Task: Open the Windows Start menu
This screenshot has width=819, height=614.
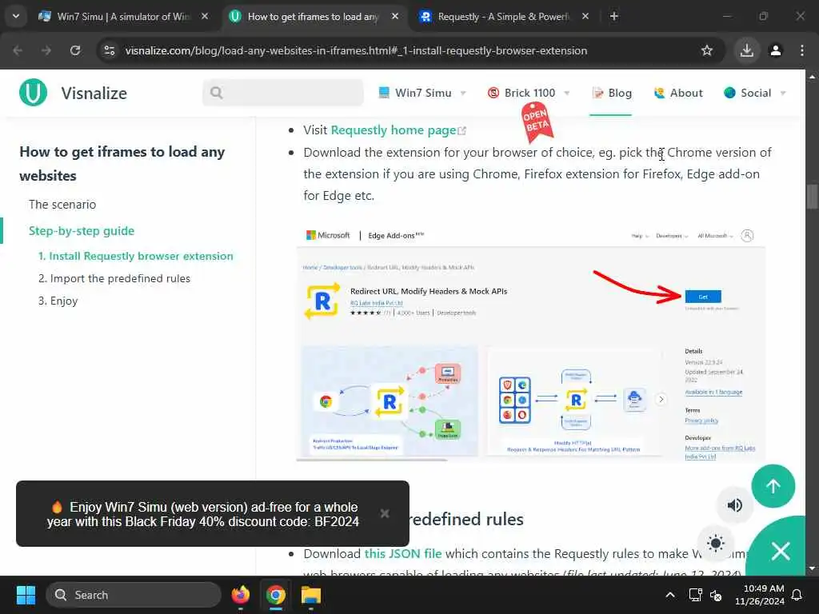Action: click(26, 595)
